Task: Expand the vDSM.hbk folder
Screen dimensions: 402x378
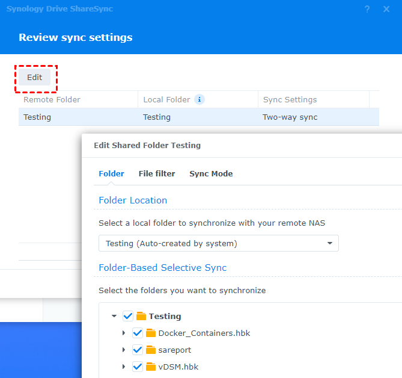Action: tap(124, 367)
